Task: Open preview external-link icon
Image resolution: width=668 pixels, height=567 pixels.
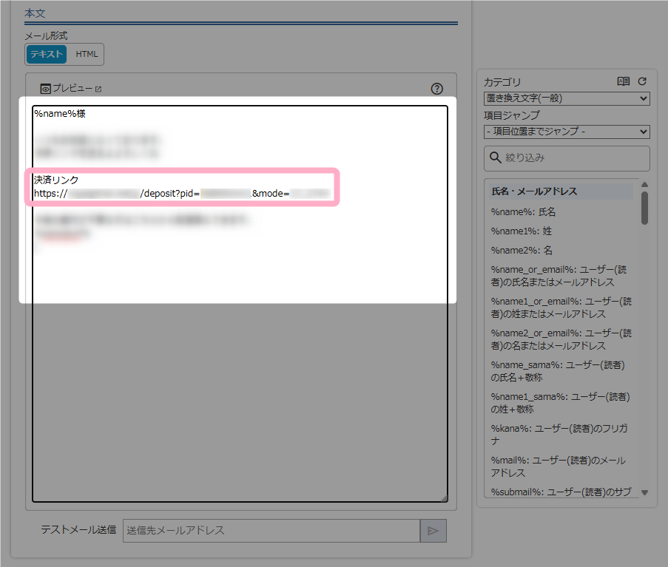Action: pos(98,89)
